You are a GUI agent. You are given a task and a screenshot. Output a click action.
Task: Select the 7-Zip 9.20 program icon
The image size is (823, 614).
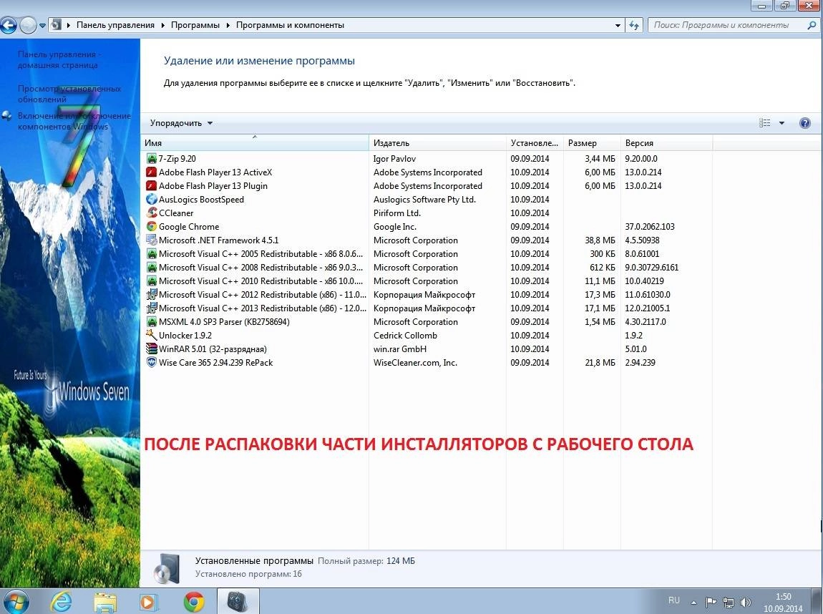click(151, 158)
